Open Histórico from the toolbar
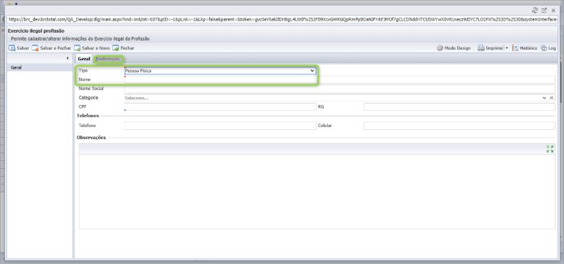 [x=524, y=48]
